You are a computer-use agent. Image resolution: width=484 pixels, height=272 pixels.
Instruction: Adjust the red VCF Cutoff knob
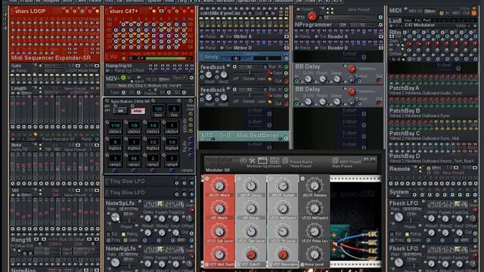pos(251,255)
